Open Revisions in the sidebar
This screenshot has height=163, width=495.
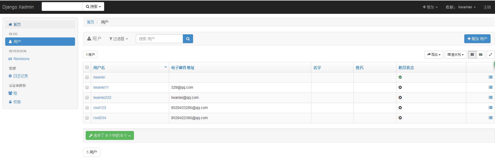[x=40, y=59]
